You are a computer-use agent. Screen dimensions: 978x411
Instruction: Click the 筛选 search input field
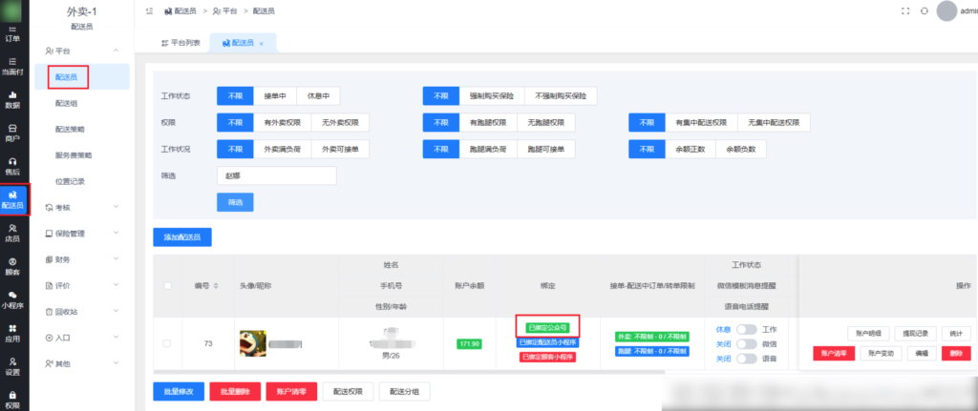[x=276, y=175]
